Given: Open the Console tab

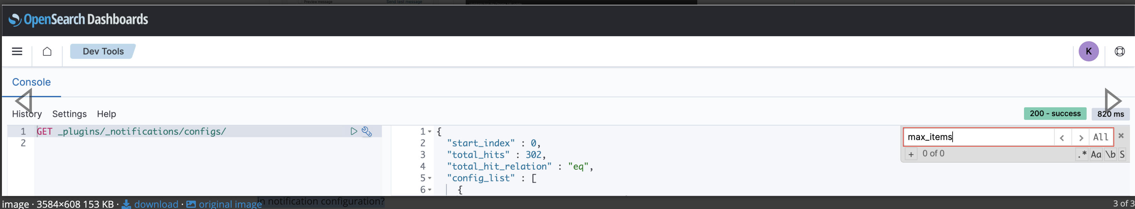Looking at the screenshot, I should [31, 82].
